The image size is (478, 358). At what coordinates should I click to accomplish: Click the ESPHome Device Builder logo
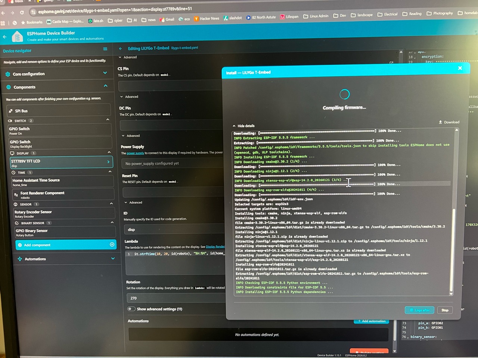click(x=17, y=37)
